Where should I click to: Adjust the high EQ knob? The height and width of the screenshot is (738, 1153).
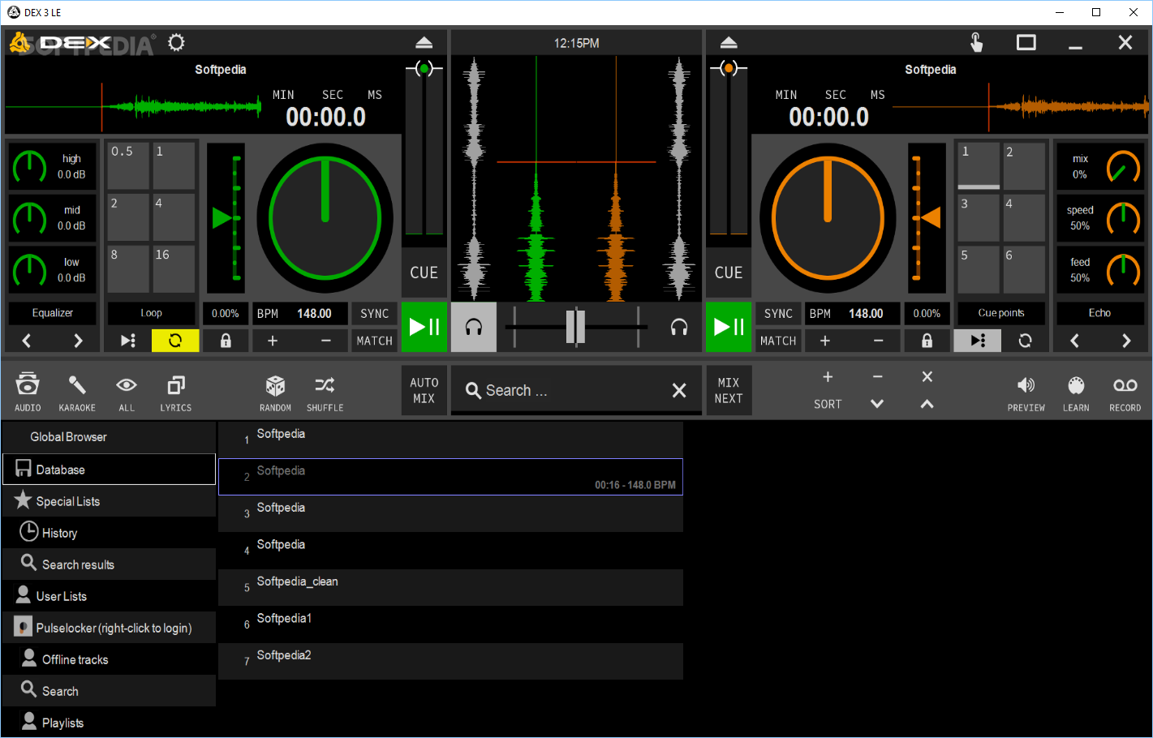(29, 166)
